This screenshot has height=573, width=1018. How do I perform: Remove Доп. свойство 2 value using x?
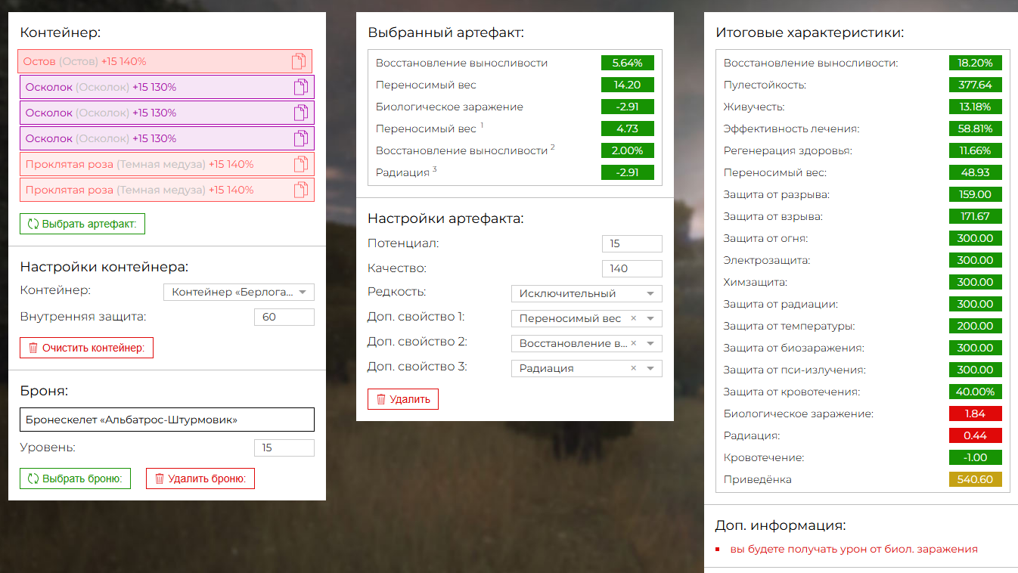pyautogui.click(x=634, y=343)
